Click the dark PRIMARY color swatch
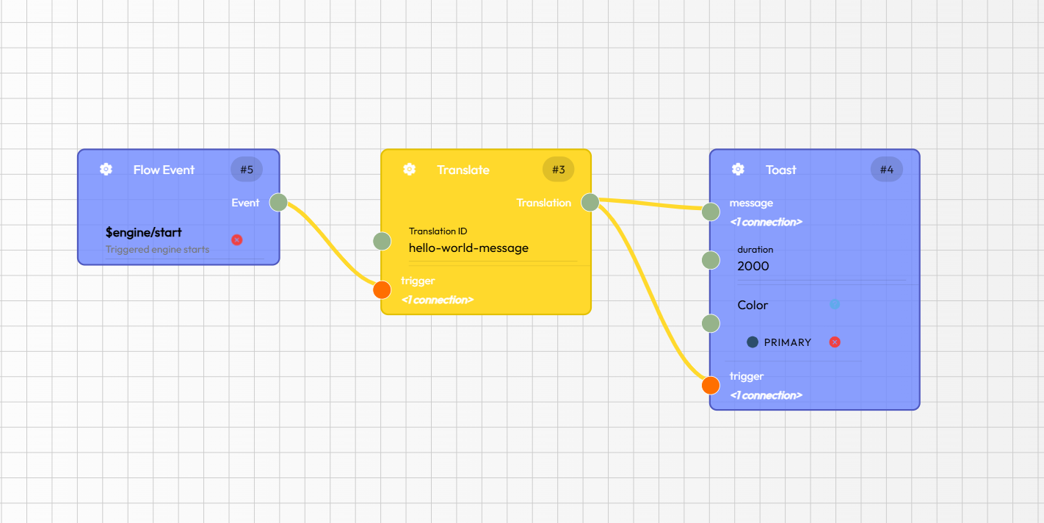The image size is (1044, 523). point(753,342)
